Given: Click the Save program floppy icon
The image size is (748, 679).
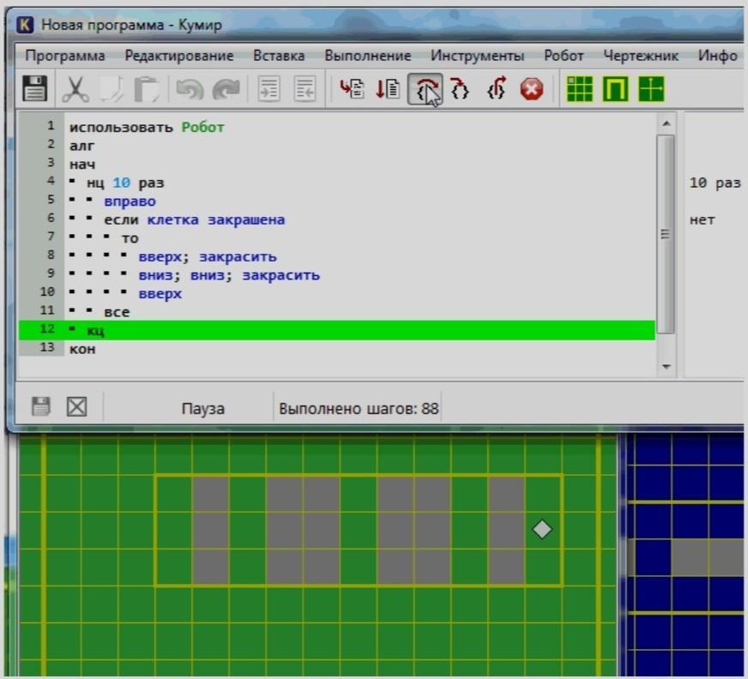Looking at the screenshot, I should pyautogui.click(x=34, y=89).
